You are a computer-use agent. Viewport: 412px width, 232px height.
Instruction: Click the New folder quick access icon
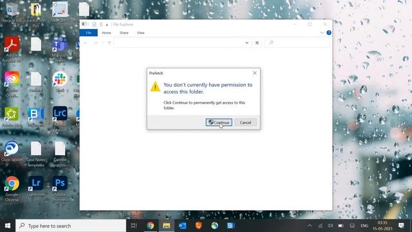tap(101, 24)
